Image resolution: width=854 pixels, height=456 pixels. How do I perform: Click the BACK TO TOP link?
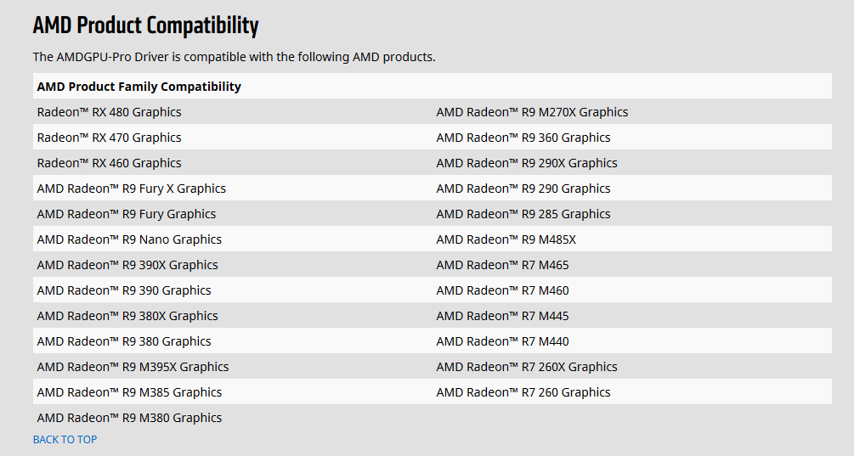pos(65,439)
